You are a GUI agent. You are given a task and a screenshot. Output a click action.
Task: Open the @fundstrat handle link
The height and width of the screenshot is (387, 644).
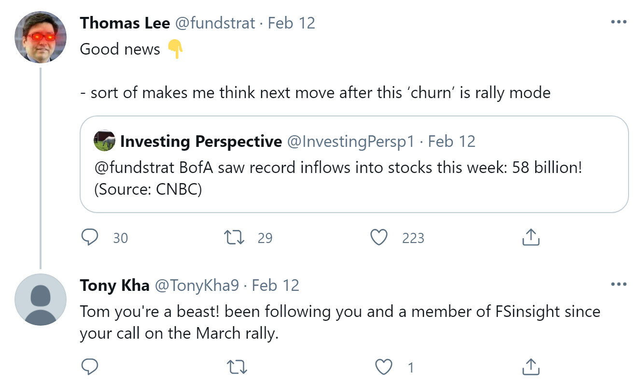point(214,23)
